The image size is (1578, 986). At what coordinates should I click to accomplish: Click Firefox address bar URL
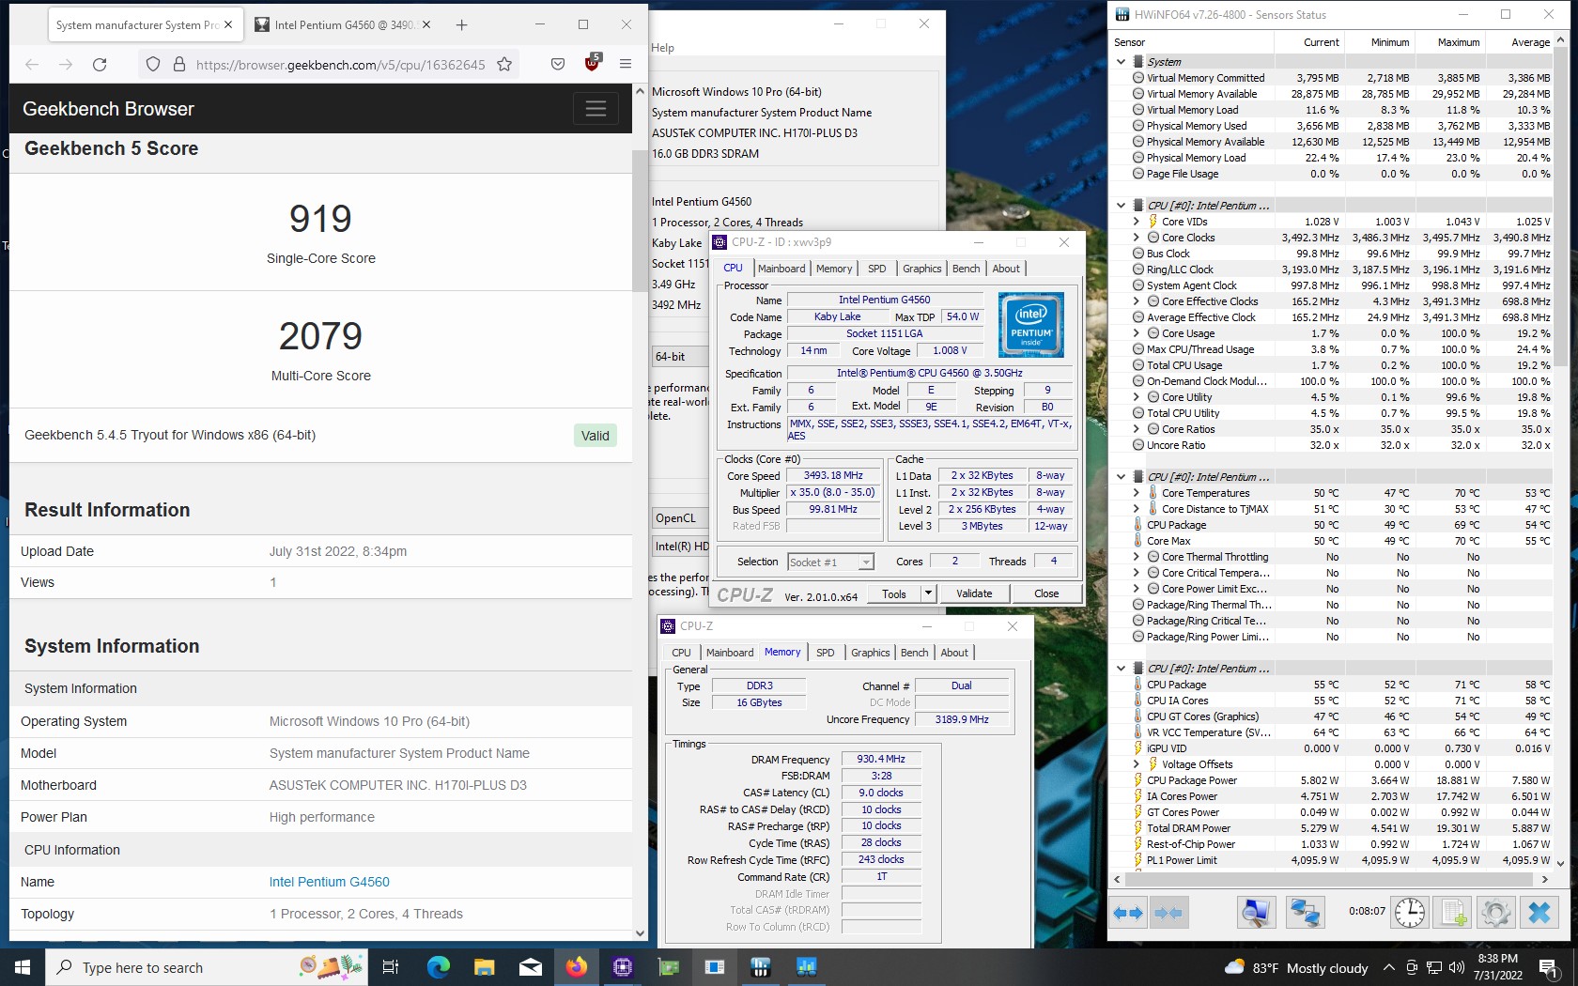[340, 64]
